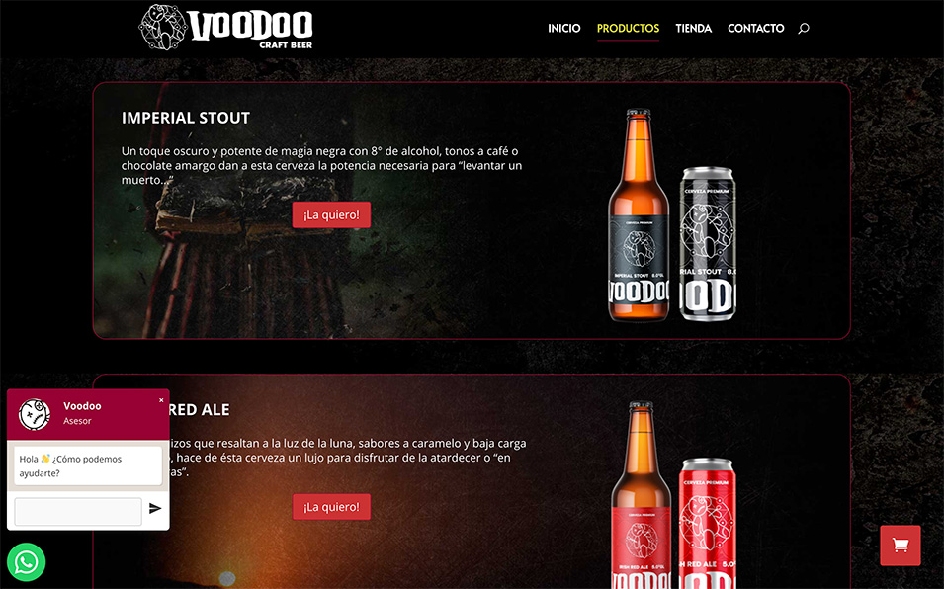
Task: Click ¡La quiero! button under Imperial Stout
Action: click(331, 214)
